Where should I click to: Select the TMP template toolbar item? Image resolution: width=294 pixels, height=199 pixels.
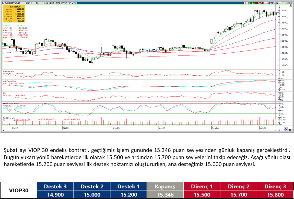pos(68,3)
